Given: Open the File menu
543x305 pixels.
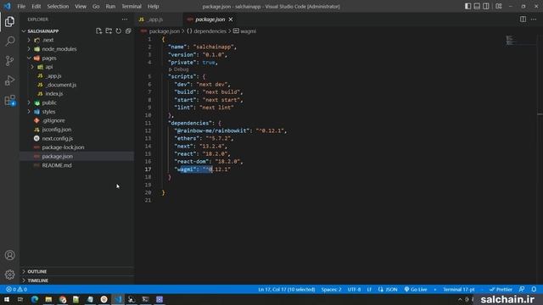Looking at the screenshot, I should click(x=21, y=6).
